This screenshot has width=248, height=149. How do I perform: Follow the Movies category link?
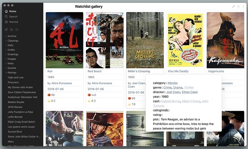(173, 83)
